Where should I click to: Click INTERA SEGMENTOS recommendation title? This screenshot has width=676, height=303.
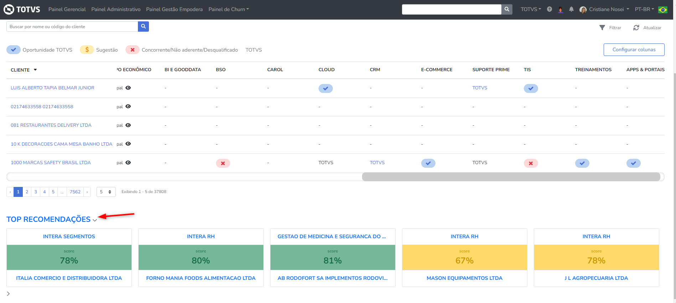(x=69, y=236)
